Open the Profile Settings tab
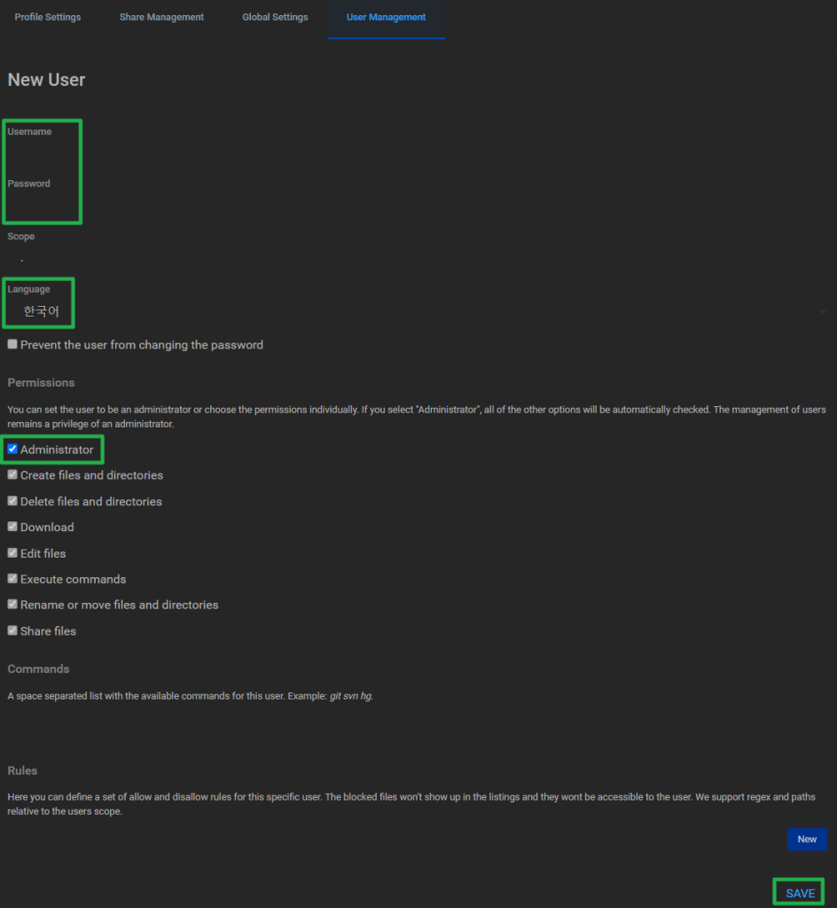Viewport: 837px width, 908px height. 48,18
